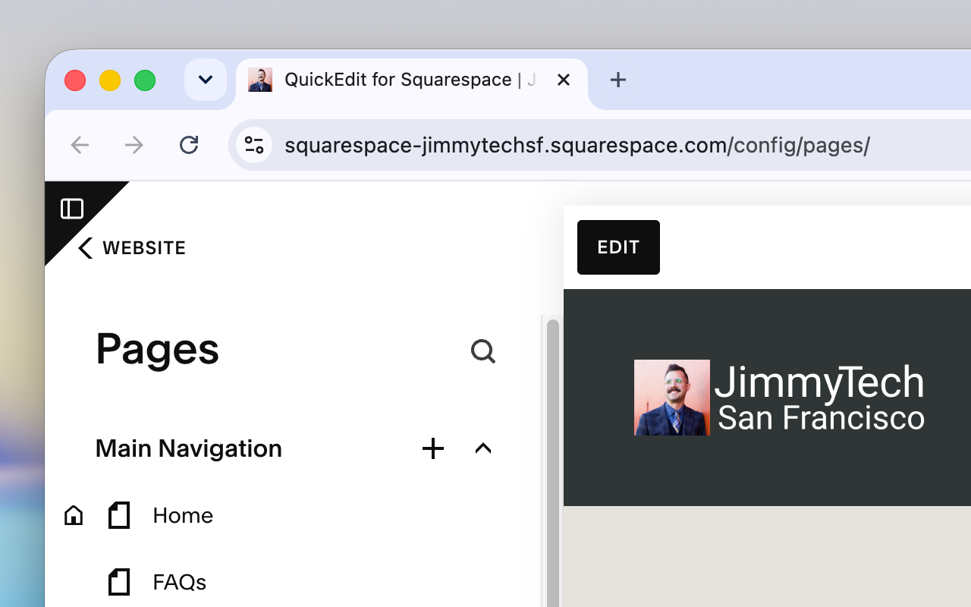Toggle the sidebar panel icon
Viewport: 971px width, 607px height.
[72, 209]
